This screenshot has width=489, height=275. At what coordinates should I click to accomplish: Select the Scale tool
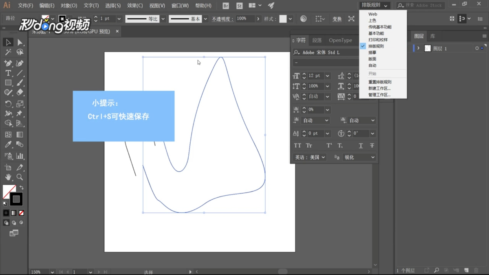[20, 104]
